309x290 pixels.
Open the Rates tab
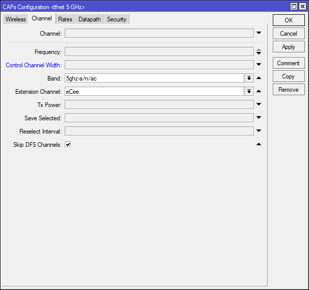tap(65, 19)
